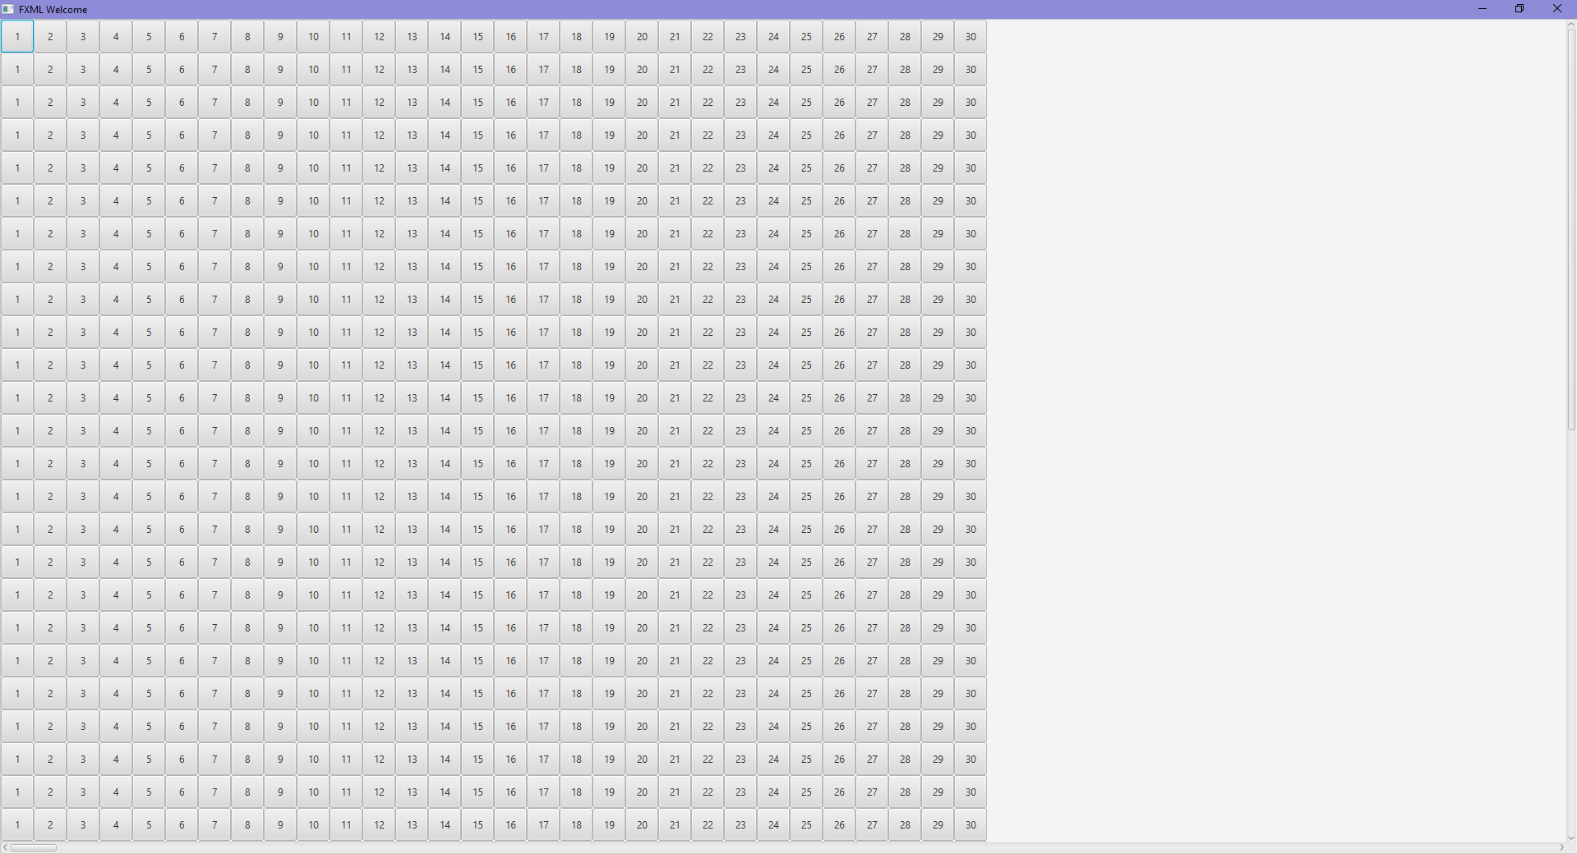The image size is (1577, 854).
Task: Choose button 7 in the first row
Action: coord(214,36)
